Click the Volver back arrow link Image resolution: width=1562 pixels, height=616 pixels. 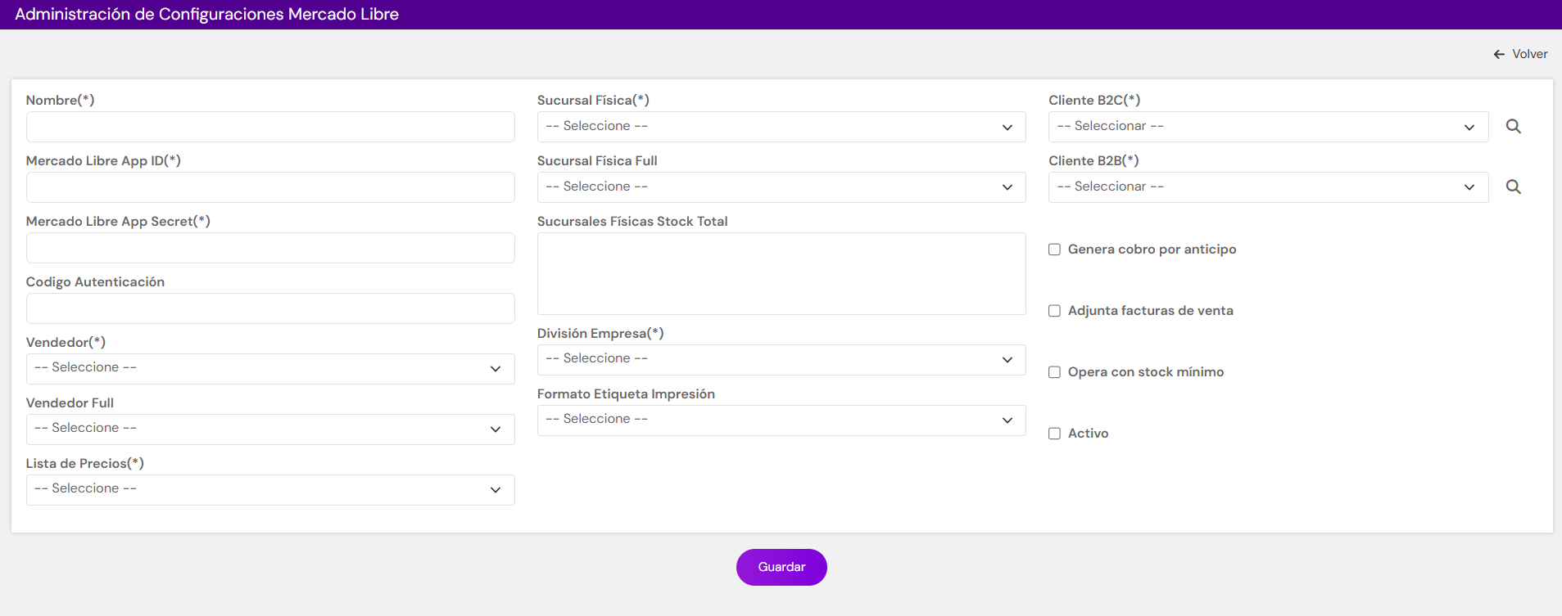[x=1520, y=54]
